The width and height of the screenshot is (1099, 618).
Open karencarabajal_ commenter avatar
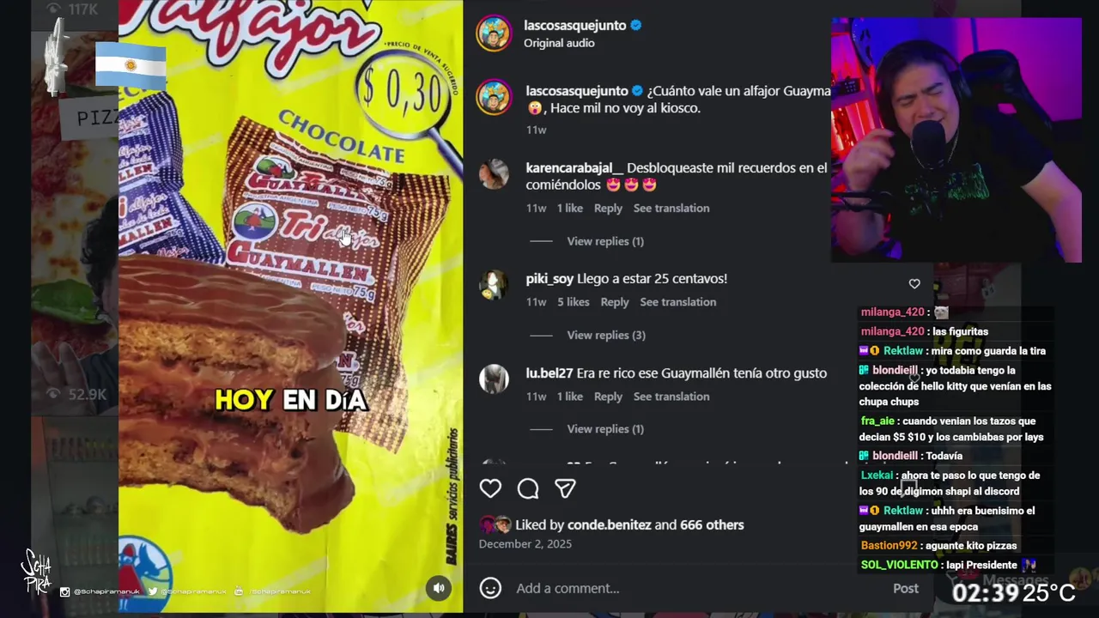click(494, 173)
